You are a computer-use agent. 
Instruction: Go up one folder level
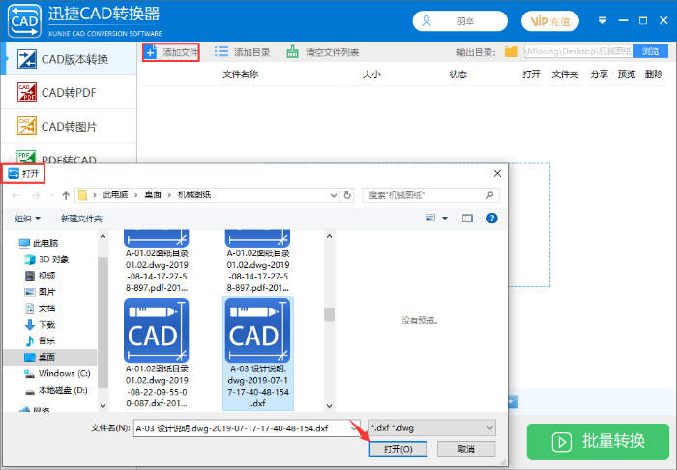pos(66,195)
